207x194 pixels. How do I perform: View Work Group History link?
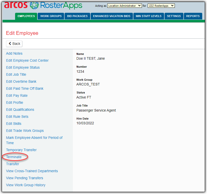pos(26,185)
